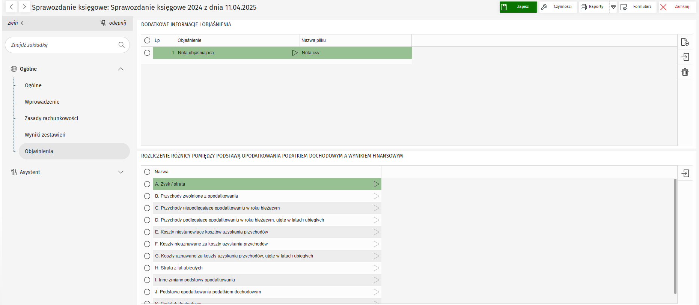Select radio for Nota objasniajaca row
This screenshot has width=699, height=305.
click(147, 53)
